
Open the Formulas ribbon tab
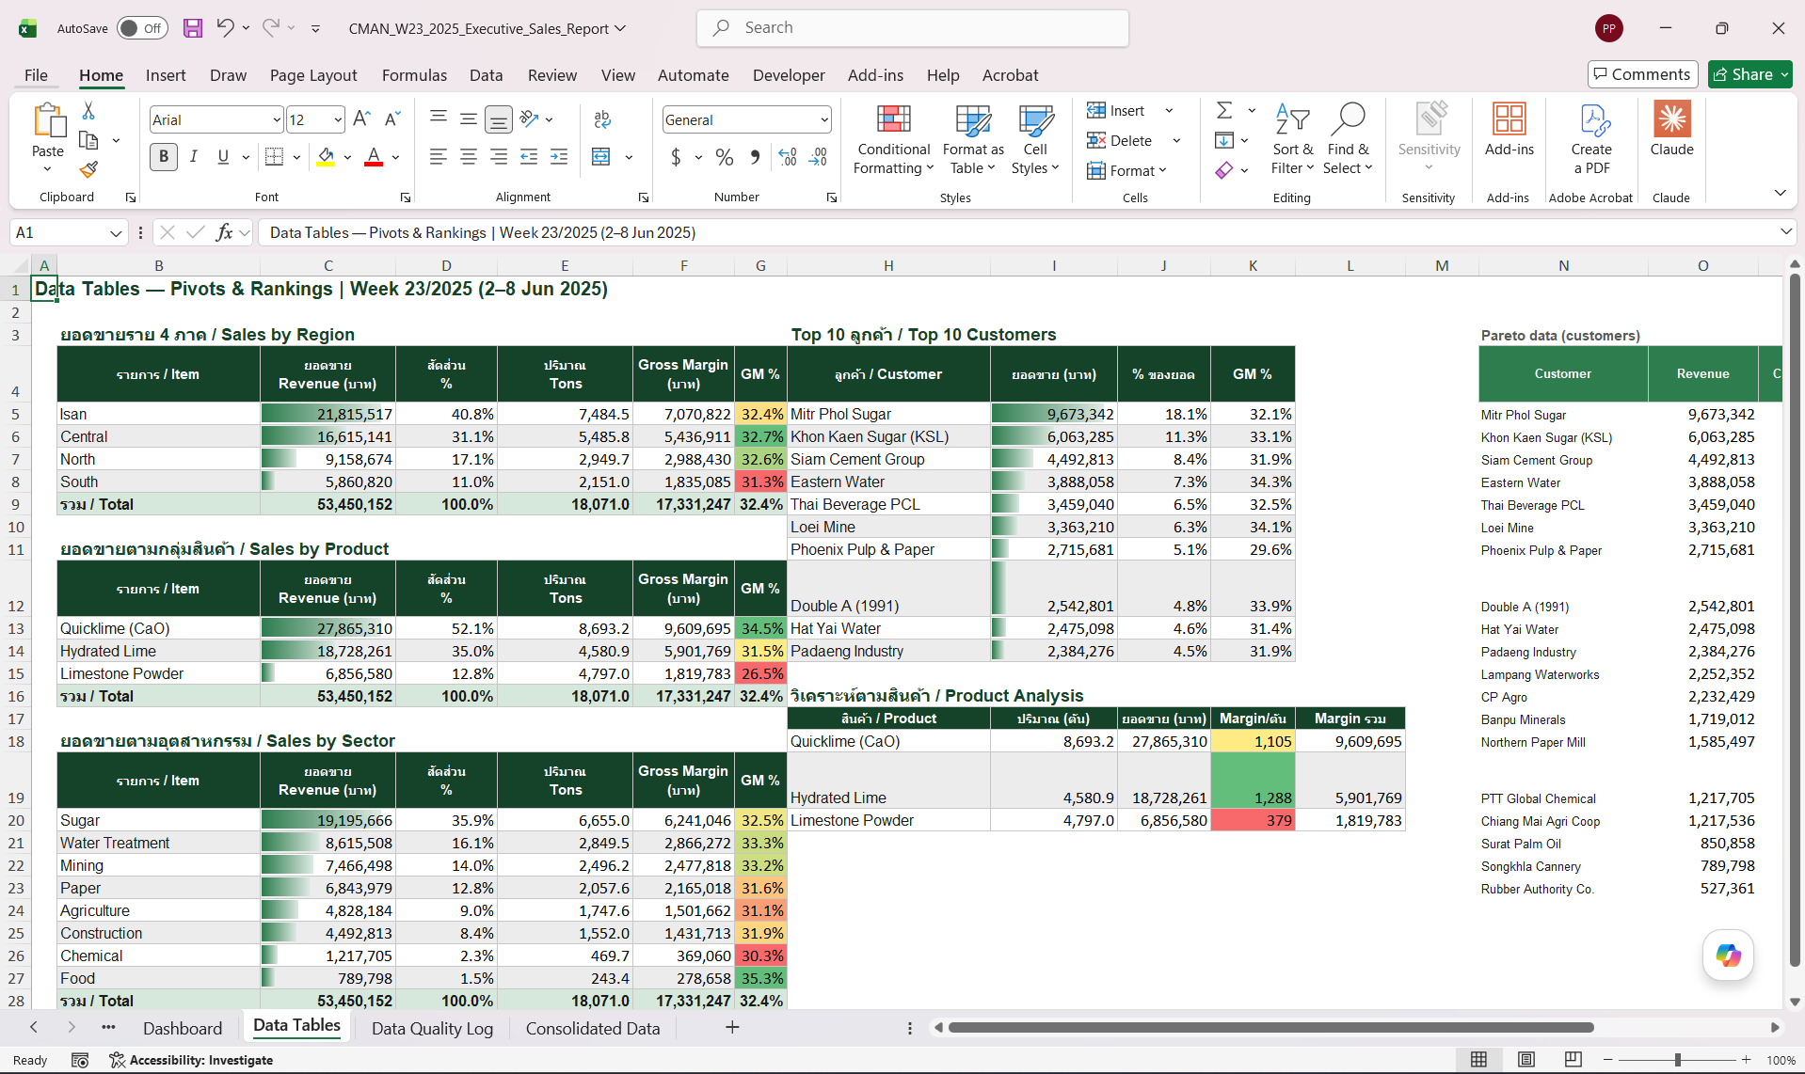point(414,75)
